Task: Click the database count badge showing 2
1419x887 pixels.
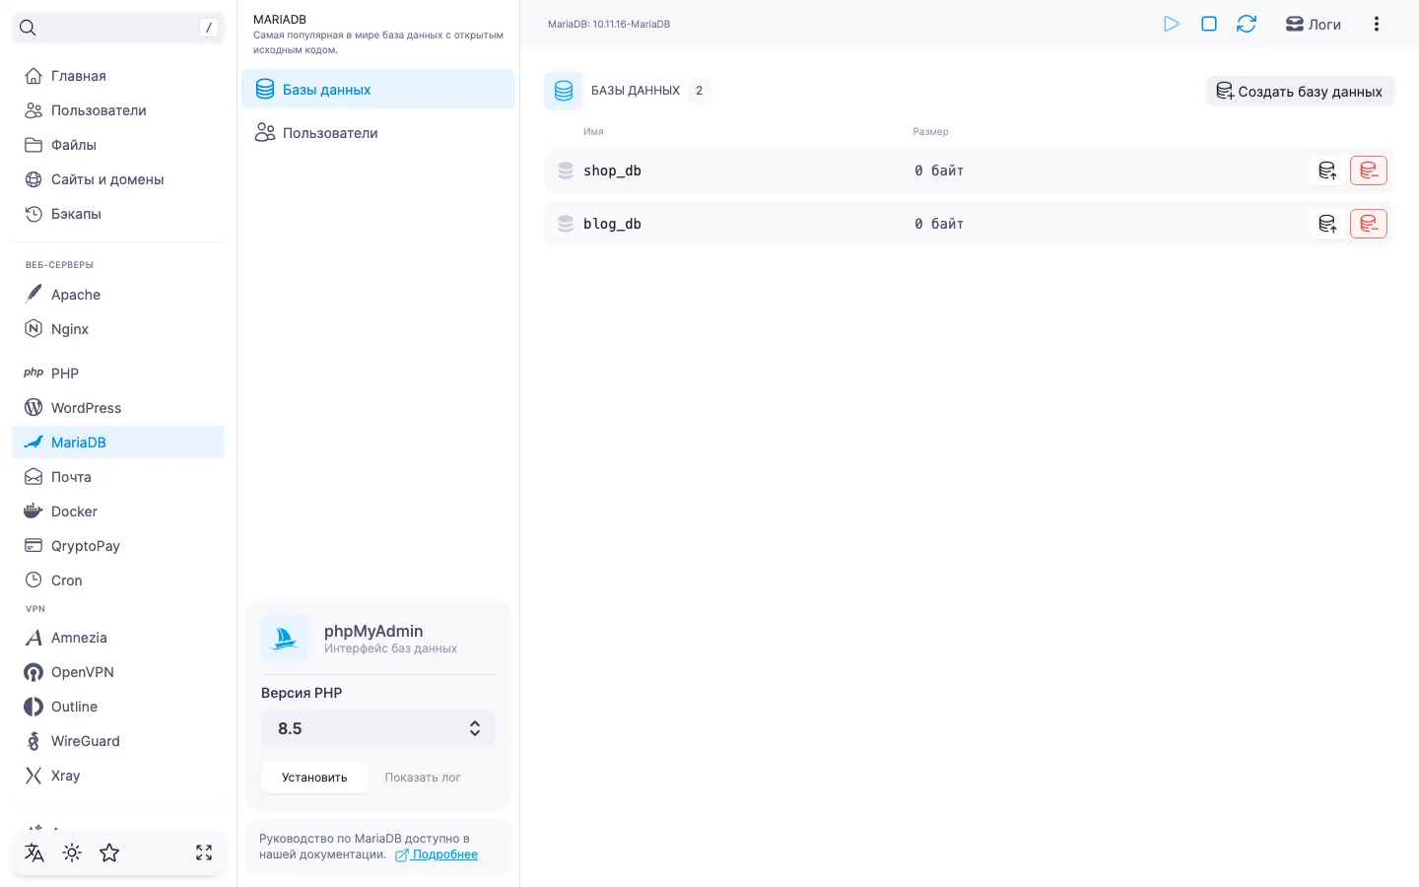Action: click(699, 91)
